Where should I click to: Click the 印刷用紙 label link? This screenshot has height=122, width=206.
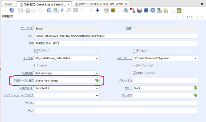tap(28, 73)
